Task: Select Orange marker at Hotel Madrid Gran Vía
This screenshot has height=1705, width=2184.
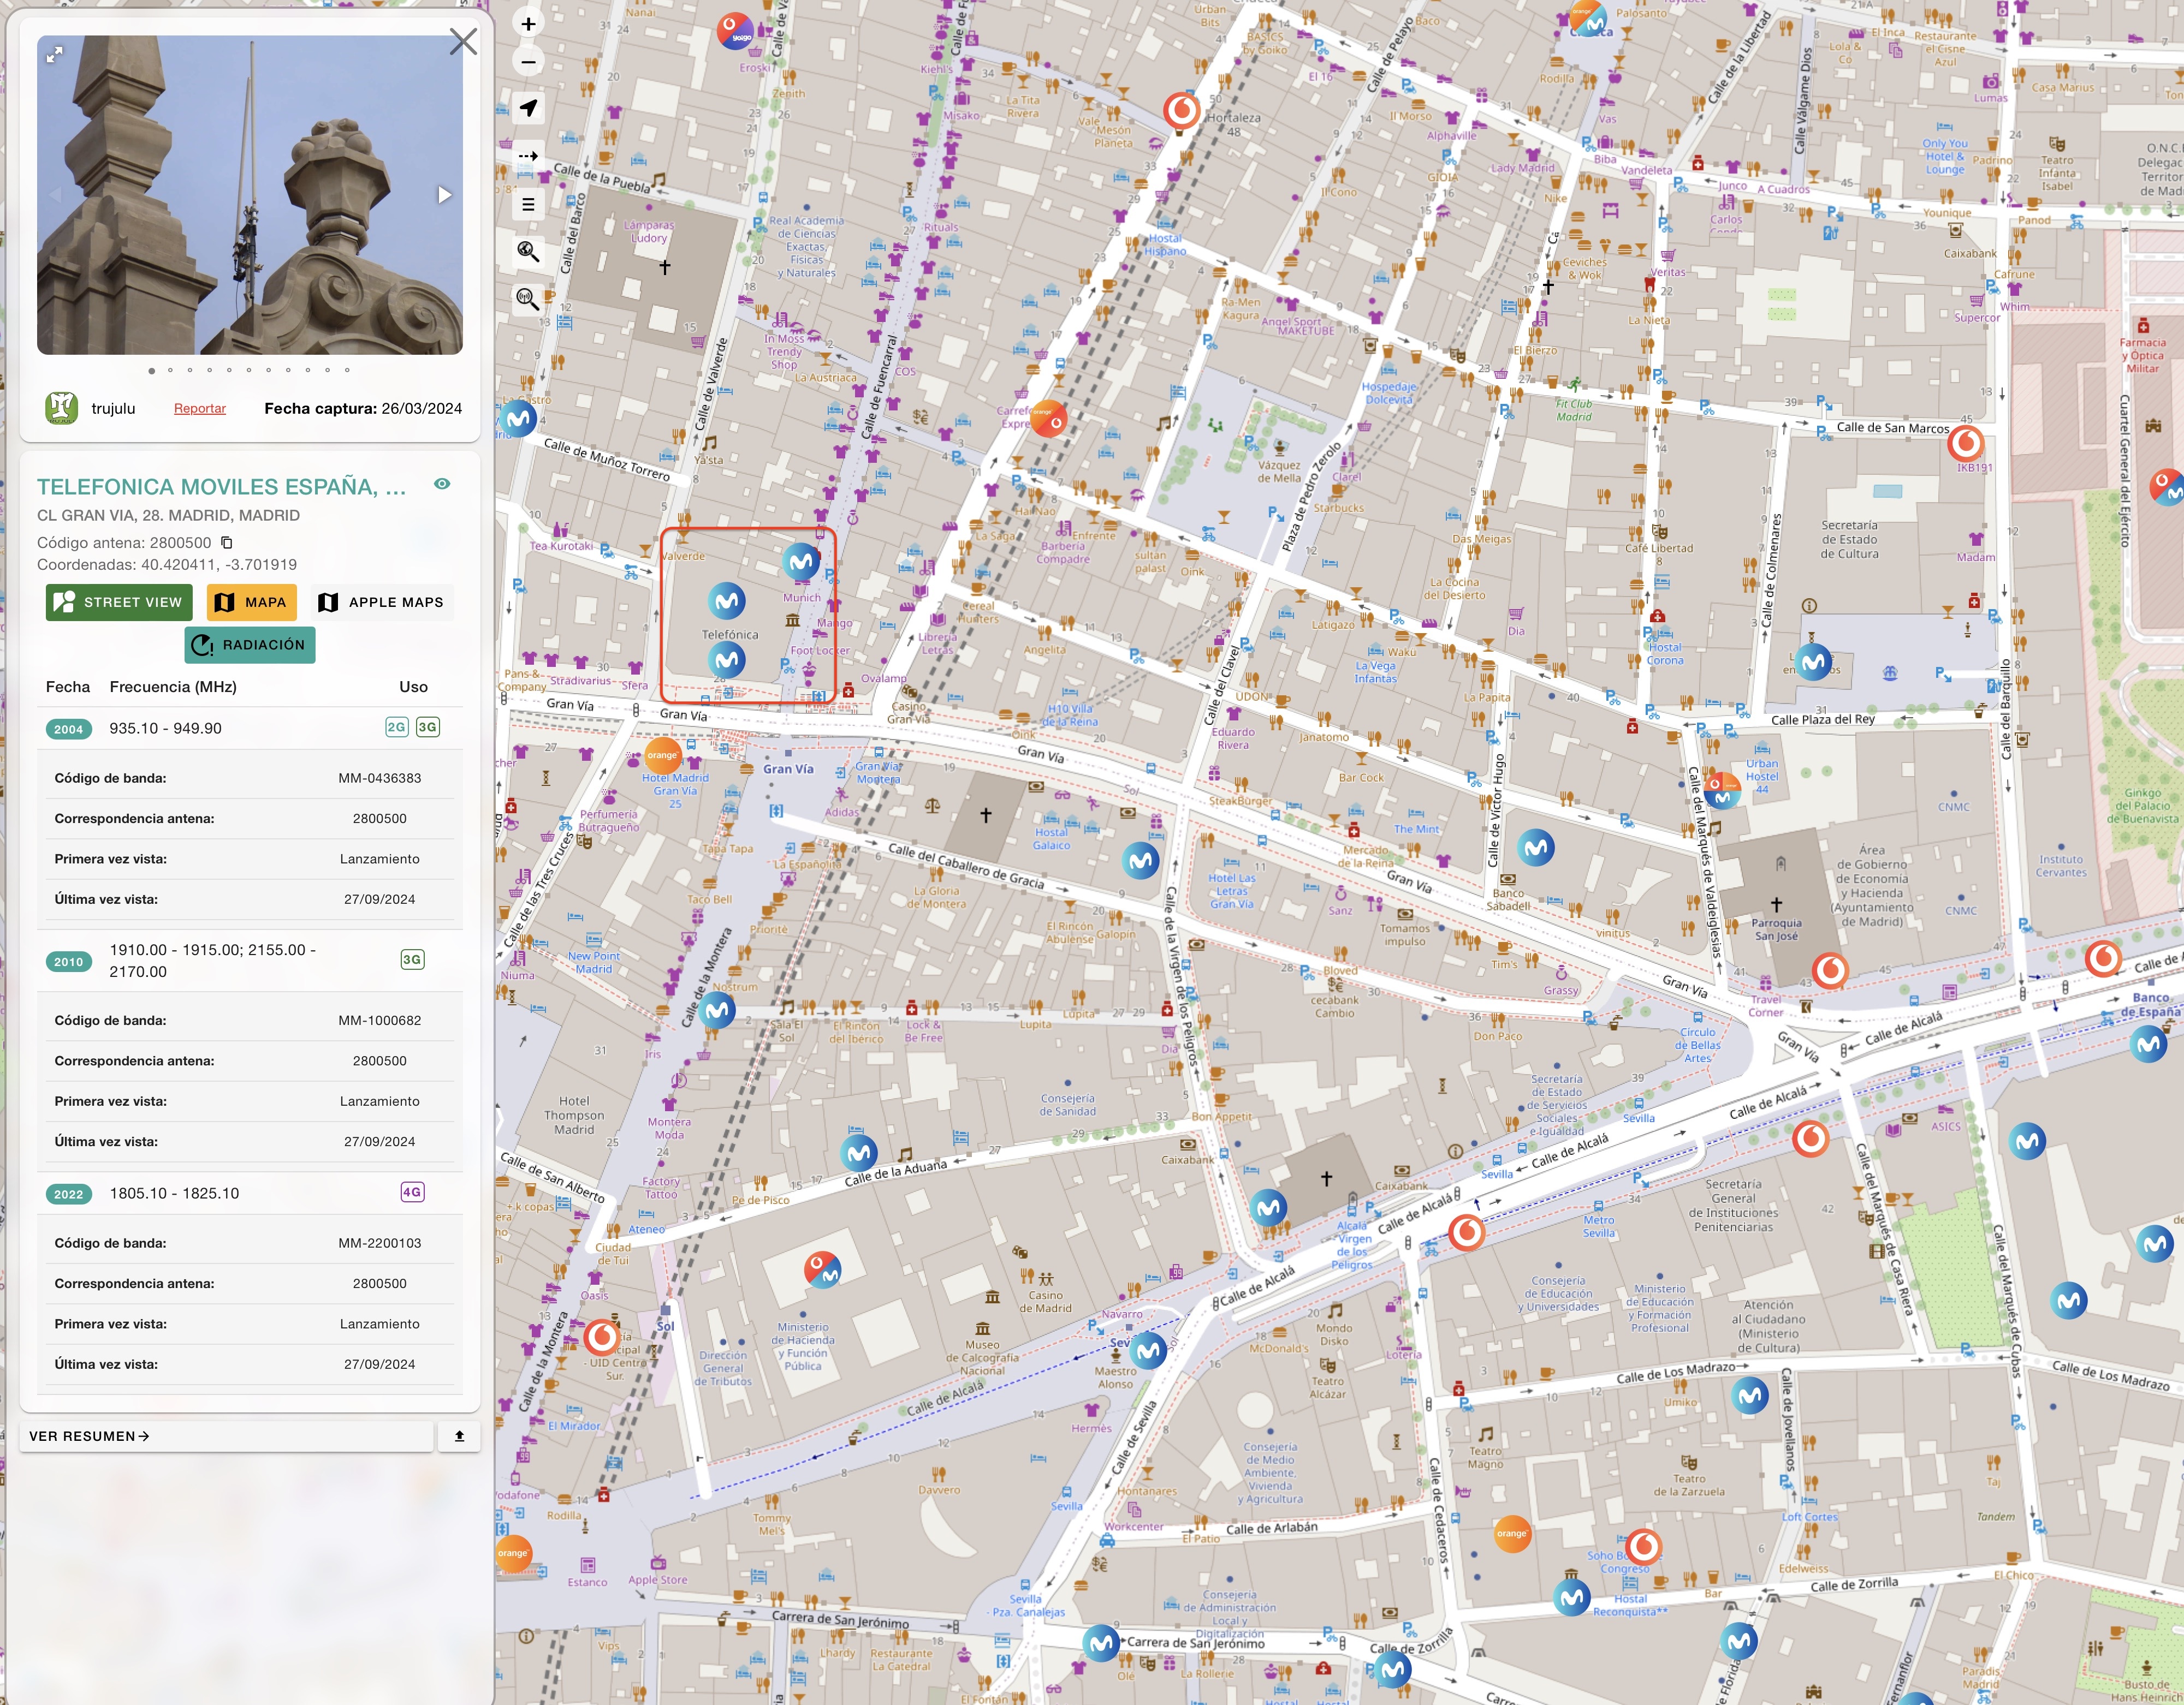Action: (x=663, y=755)
